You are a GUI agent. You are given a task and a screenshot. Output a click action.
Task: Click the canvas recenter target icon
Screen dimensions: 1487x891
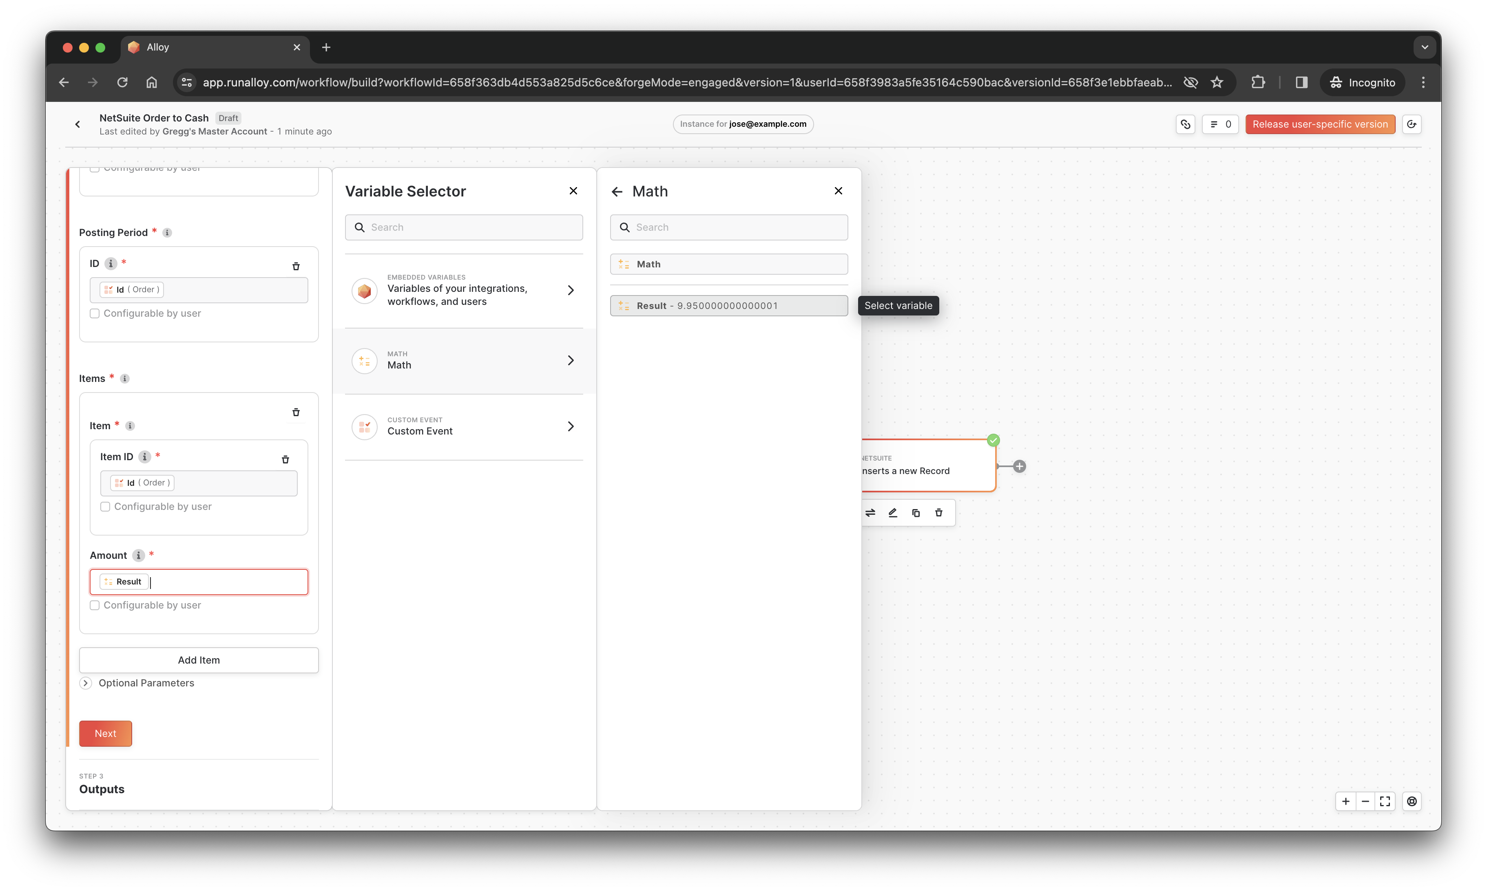click(1412, 802)
